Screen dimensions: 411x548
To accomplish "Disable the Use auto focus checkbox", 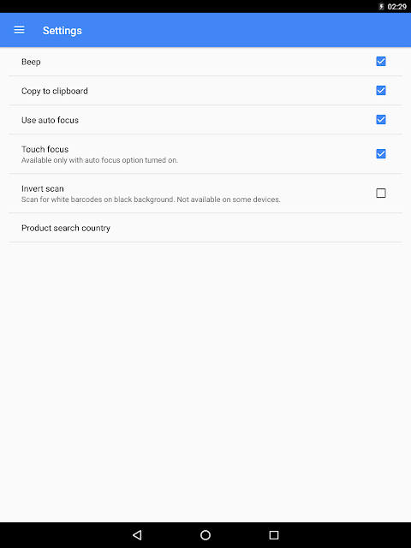I will click(381, 120).
